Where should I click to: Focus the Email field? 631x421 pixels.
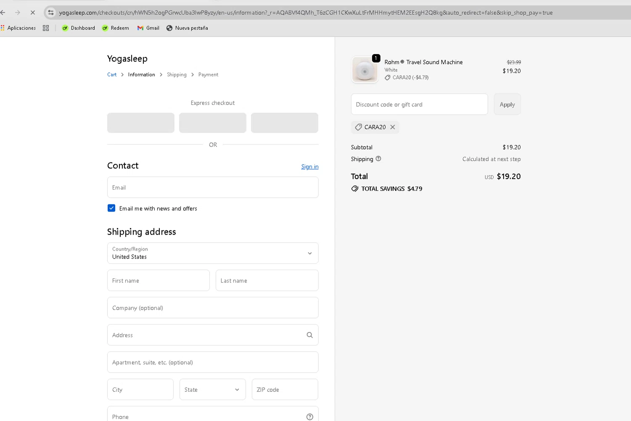(213, 187)
